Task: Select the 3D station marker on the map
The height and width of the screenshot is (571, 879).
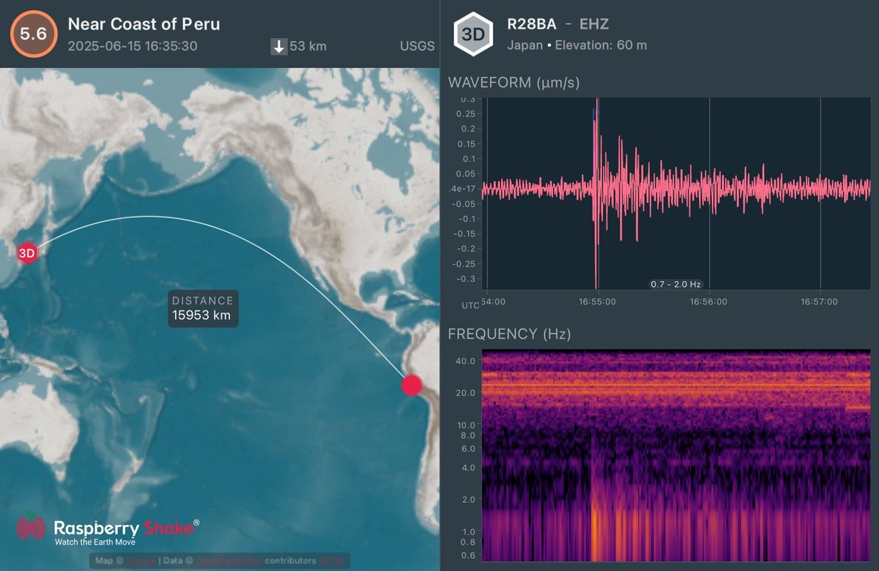Action: (x=27, y=253)
